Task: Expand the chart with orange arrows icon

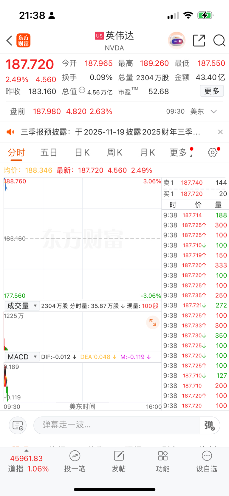Action: click(x=153, y=322)
